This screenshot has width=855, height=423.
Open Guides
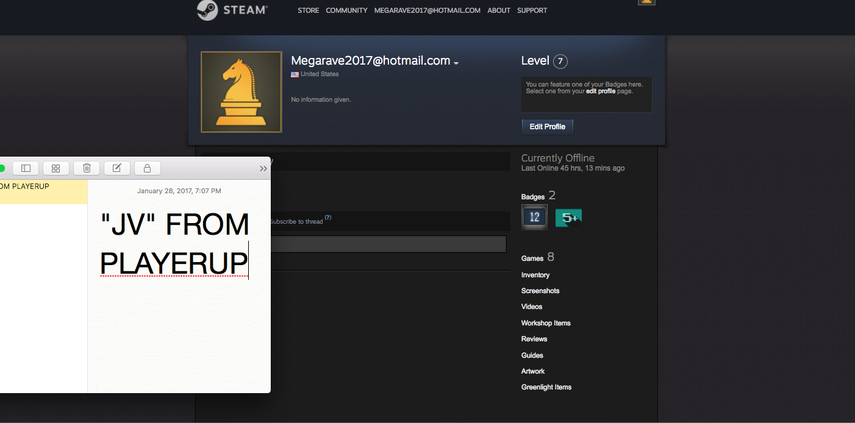[532, 355]
